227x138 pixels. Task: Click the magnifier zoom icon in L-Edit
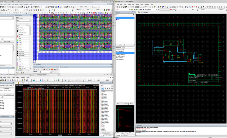(34, 7)
